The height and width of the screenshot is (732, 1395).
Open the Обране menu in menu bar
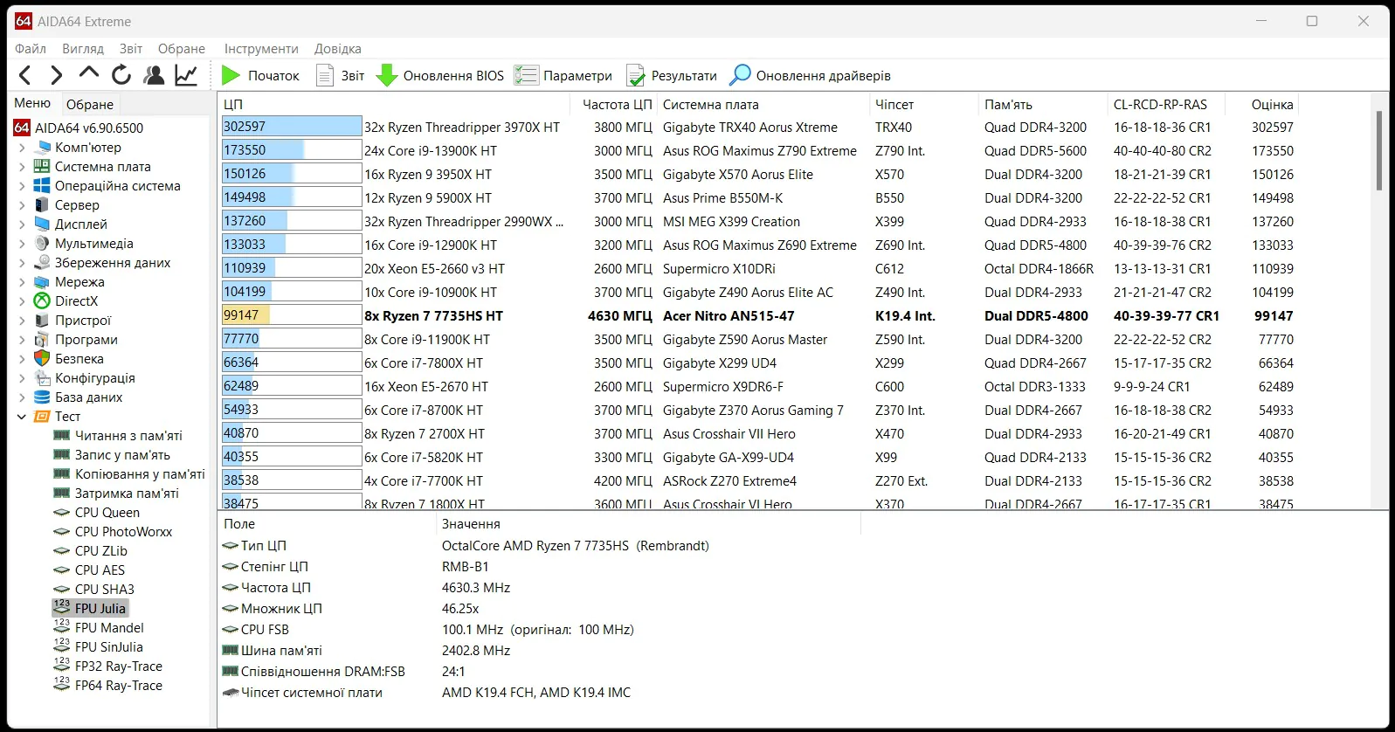pos(182,49)
